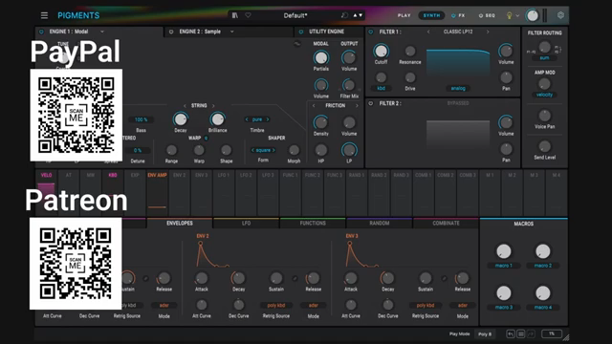Favorite the preset with the heart icon
The height and width of the screenshot is (344, 612).
point(248,15)
